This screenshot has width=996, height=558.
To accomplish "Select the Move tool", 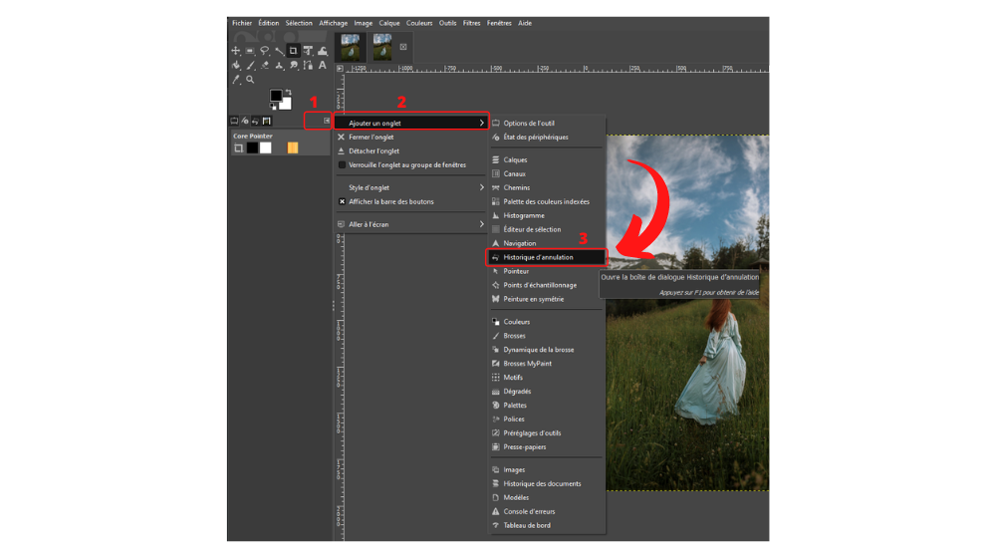I will (236, 51).
